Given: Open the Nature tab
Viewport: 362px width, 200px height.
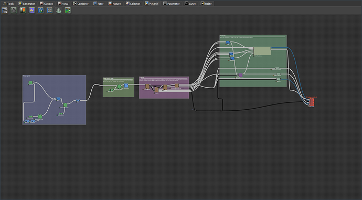Looking at the screenshot, I should 115,4.
